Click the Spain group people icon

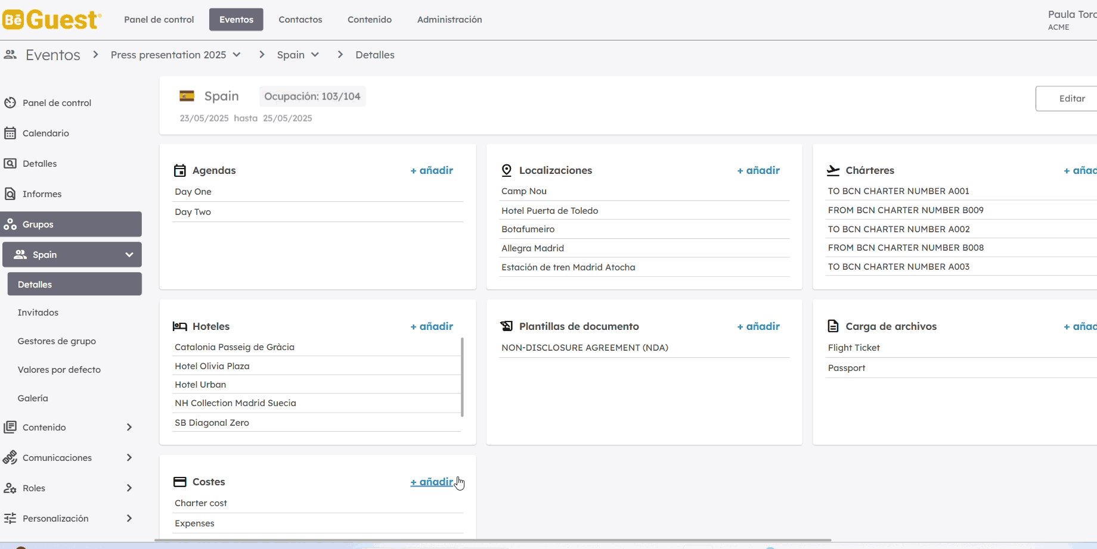coord(20,254)
